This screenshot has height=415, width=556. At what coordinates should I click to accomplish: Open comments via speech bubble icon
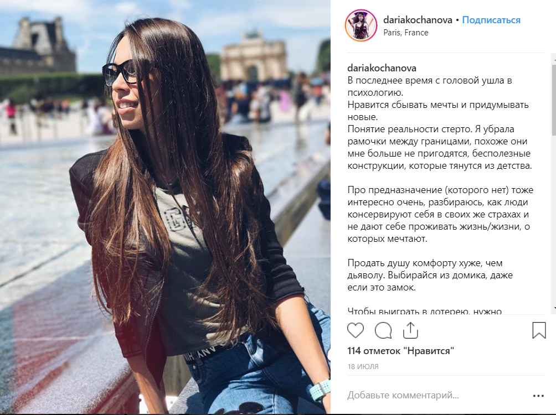point(383,330)
